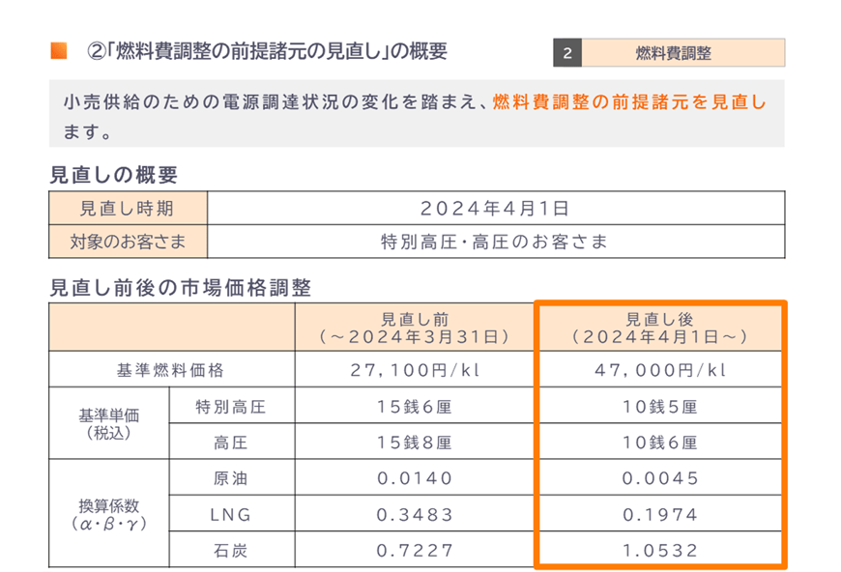Click the 47,000円/kl value cell
The height and width of the screenshot is (572, 841).
(x=660, y=370)
